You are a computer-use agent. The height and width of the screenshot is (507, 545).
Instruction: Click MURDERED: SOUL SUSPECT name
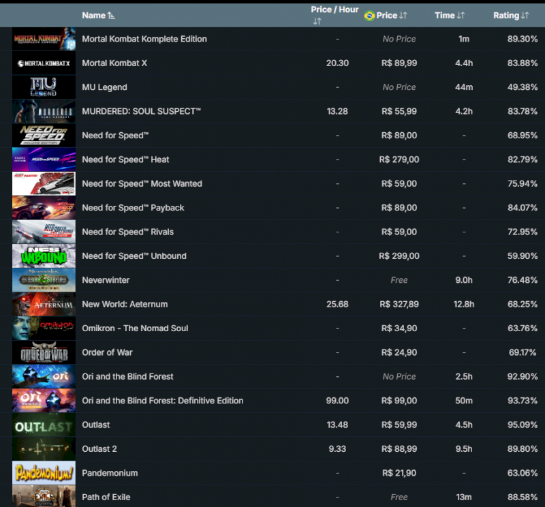click(141, 111)
